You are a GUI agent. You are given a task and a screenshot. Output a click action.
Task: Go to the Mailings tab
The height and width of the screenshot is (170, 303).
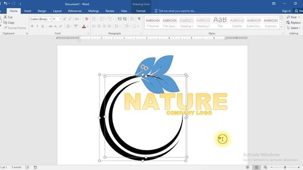click(x=94, y=11)
